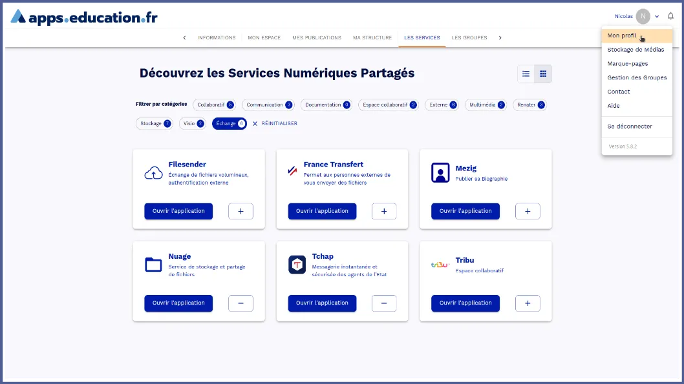Viewport: 684px width, 384px height.
Task: Open the Tribu application
Action: [465, 303]
